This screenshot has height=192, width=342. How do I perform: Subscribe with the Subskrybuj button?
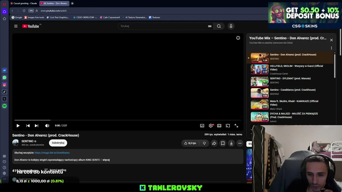58,143
